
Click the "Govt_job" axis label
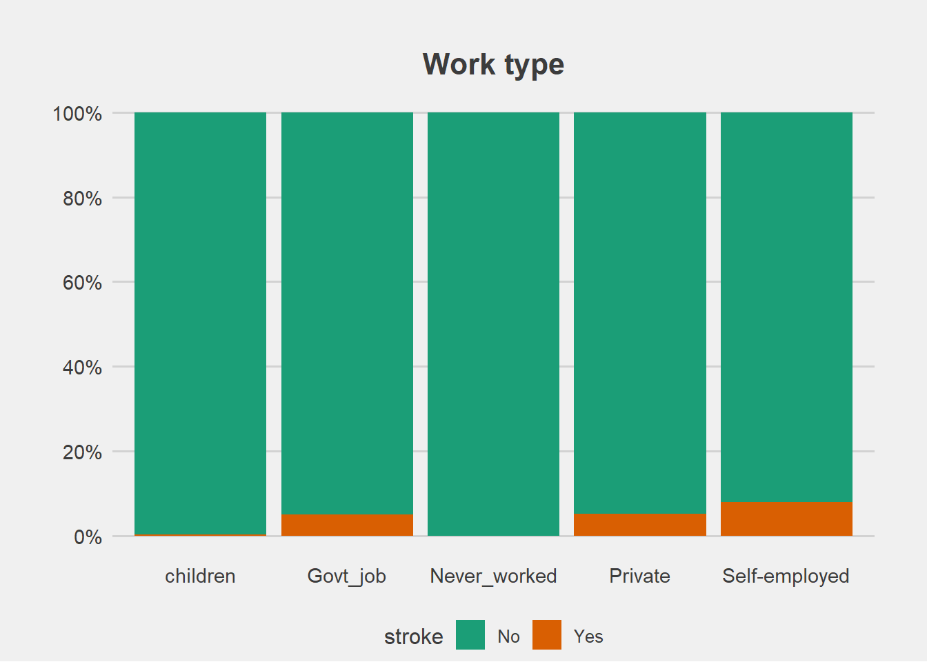click(346, 576)
